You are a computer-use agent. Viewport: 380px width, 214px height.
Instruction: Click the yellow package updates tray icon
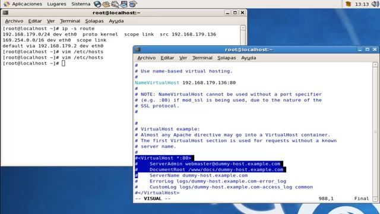[x=349, y=4]
